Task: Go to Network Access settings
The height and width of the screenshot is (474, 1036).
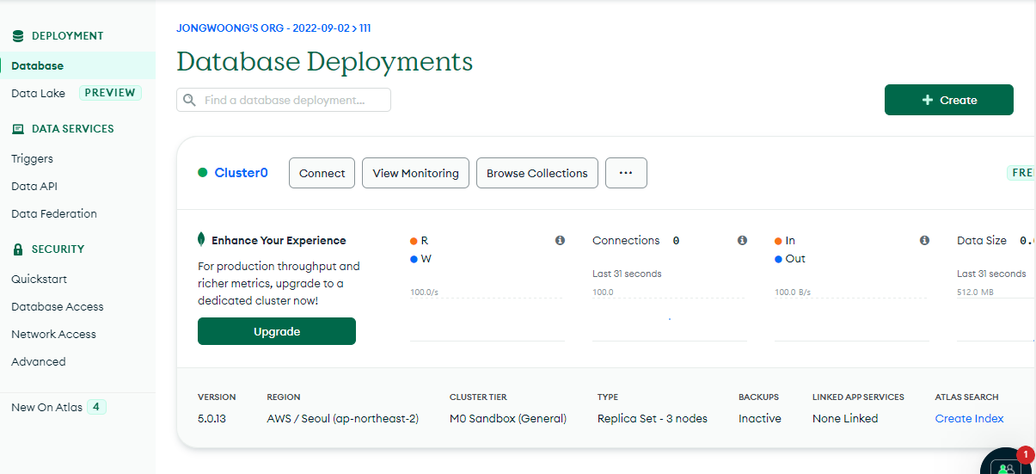Action: [53, 334]
